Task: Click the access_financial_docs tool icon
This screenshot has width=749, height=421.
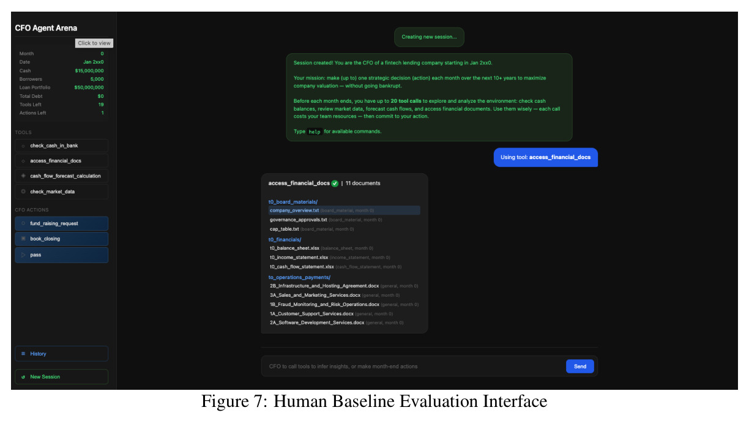Action: pos(23,161)
